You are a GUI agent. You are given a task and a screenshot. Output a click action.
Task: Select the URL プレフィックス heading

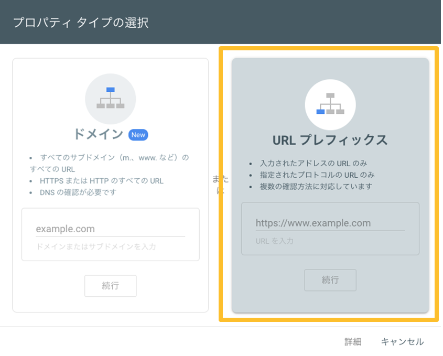[x=330, y=140]
